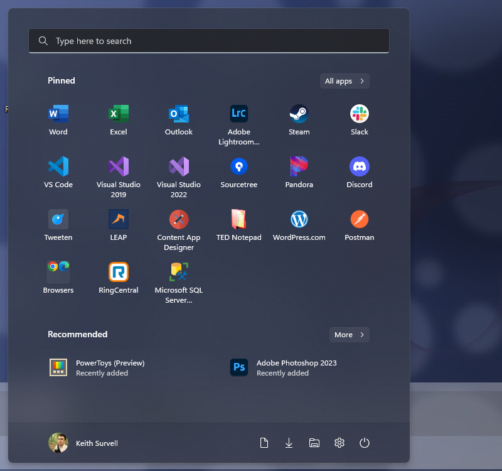The width and height of the screenshot is (502, 471).
Task: Open VS Code
Action: pos(58,173)
